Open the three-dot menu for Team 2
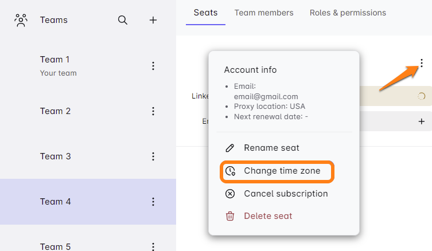 coord(153,111)
